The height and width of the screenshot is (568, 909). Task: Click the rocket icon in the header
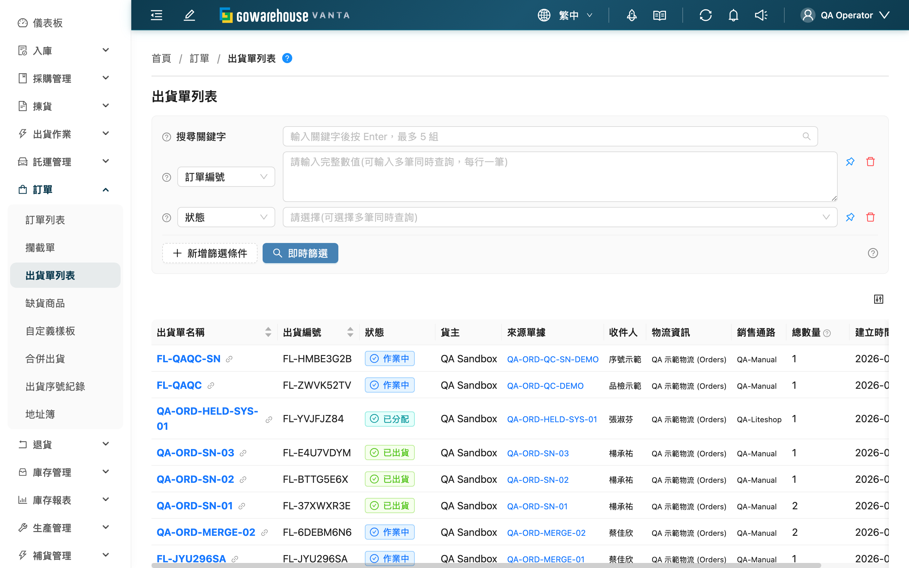click(x=632, y=15)
